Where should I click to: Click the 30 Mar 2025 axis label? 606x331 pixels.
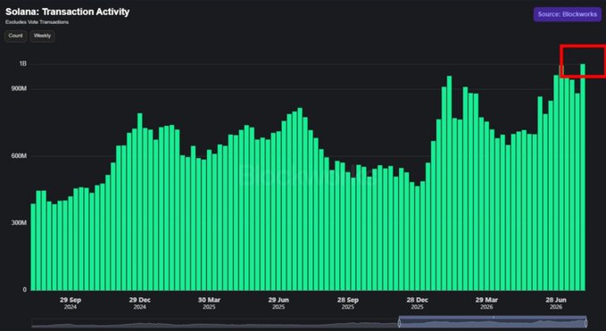pyautogui.click(x=209, y=303)
